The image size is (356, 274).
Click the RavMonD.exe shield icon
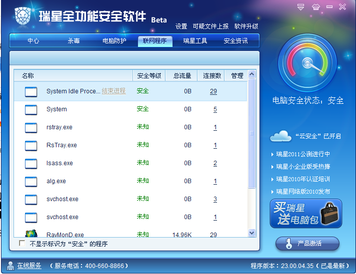pyautogui.click(x=31, y=234)
